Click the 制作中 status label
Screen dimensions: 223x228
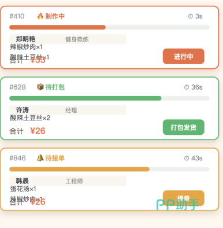pyautogui.click(x=55, y=16)
